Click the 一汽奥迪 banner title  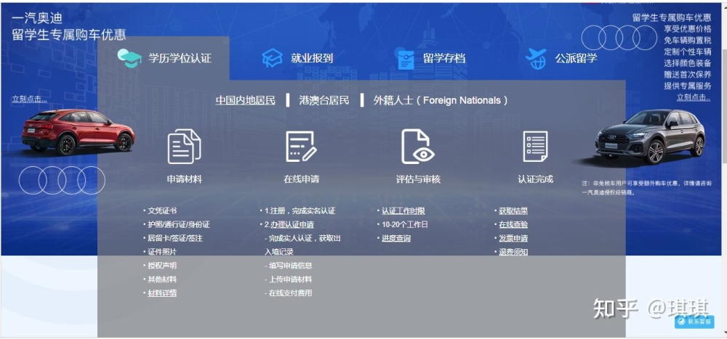37,19
